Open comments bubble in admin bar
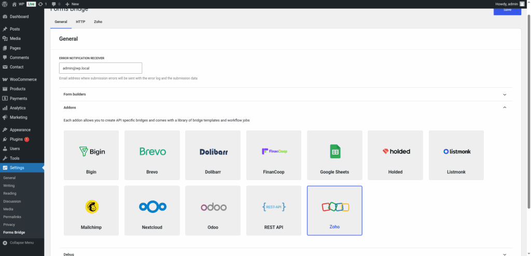Image resolution: width=531 pixels, height=256 pixels. [x=54, y=4]
